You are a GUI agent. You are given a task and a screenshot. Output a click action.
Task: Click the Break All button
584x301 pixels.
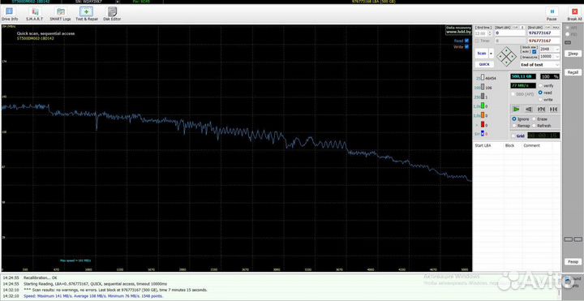574,14
